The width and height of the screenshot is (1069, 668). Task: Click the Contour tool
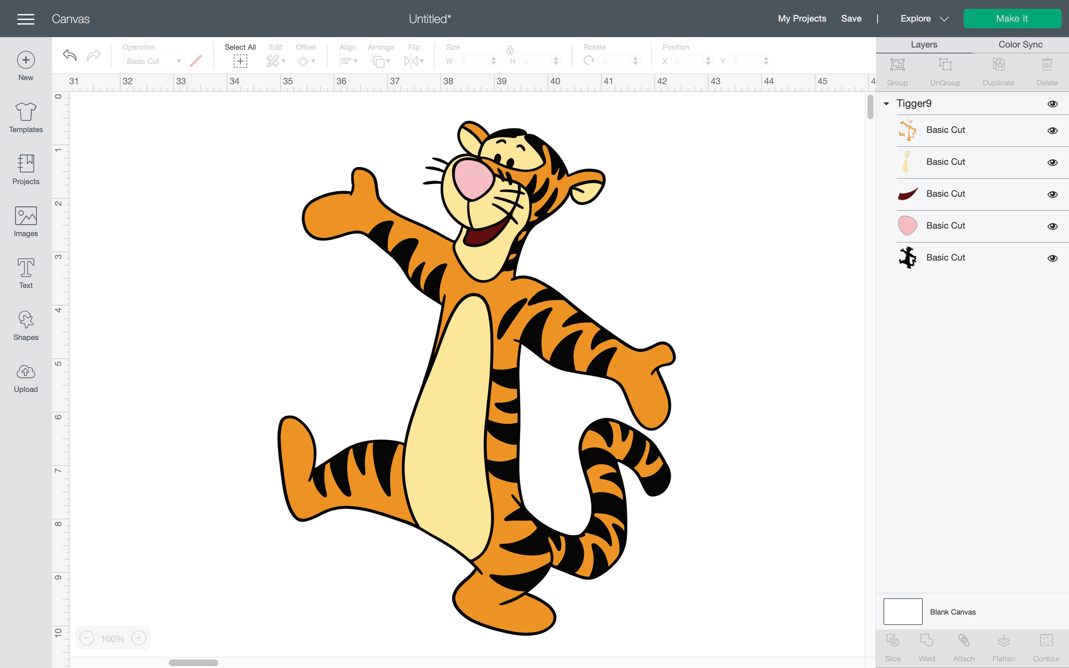point(1046,648)
